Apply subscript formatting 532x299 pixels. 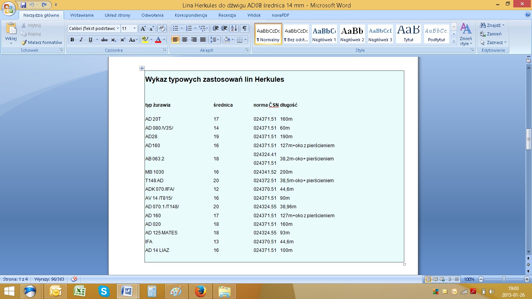(x=113, y=40)
